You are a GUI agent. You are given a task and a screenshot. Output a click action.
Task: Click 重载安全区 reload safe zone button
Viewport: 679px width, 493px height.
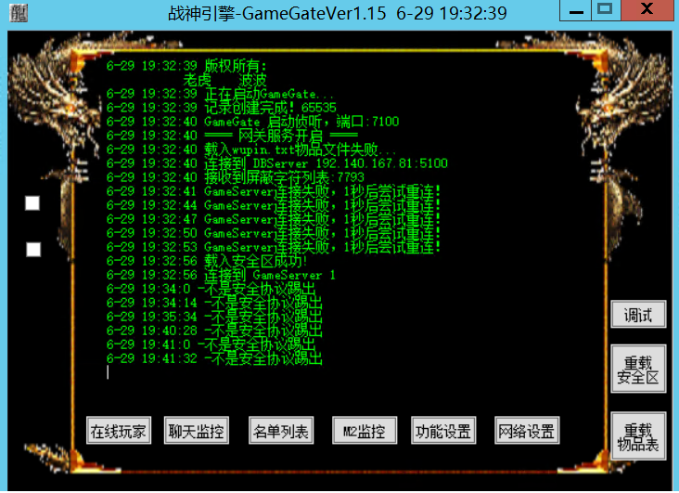coord(638,369)
